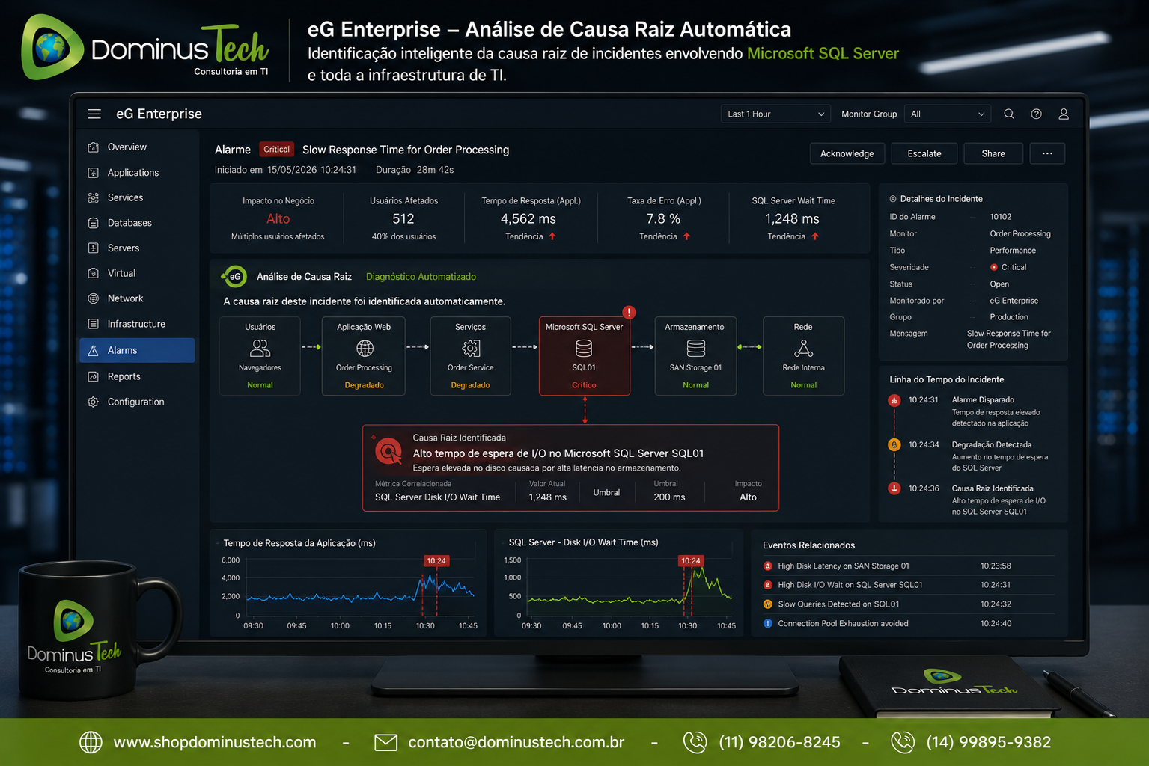The width and height of the screenshot is (1149, 766).
Task: Open the user profile icon
Action: [x=1064, y=114]
